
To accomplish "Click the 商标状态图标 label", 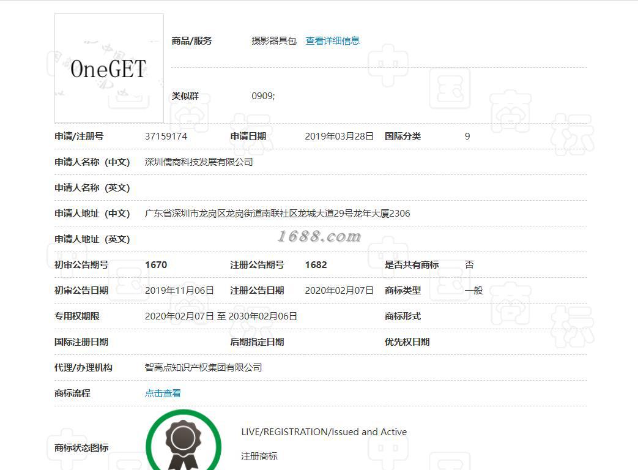I will [81, 448].
